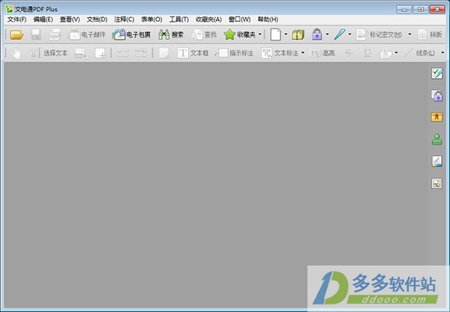Expand the 线条 dropdown arrow

point(442,52)
